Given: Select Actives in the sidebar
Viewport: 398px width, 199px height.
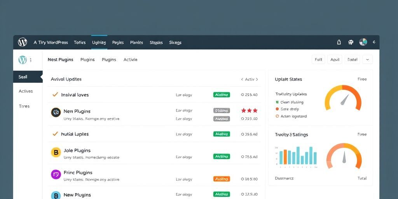Looking at the screenshot, I should (26, 91).
